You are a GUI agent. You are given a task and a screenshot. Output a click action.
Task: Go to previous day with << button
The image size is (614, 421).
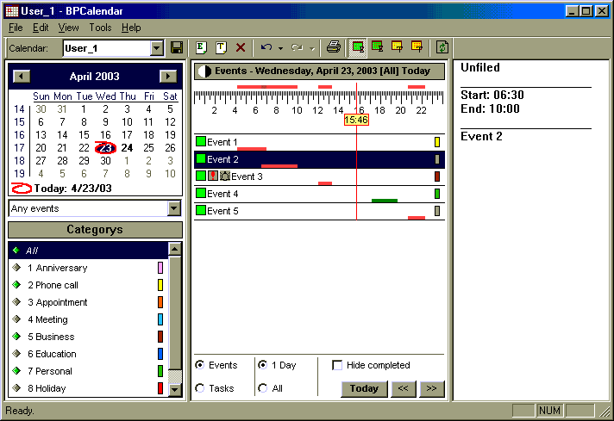[x=404, y=388]
